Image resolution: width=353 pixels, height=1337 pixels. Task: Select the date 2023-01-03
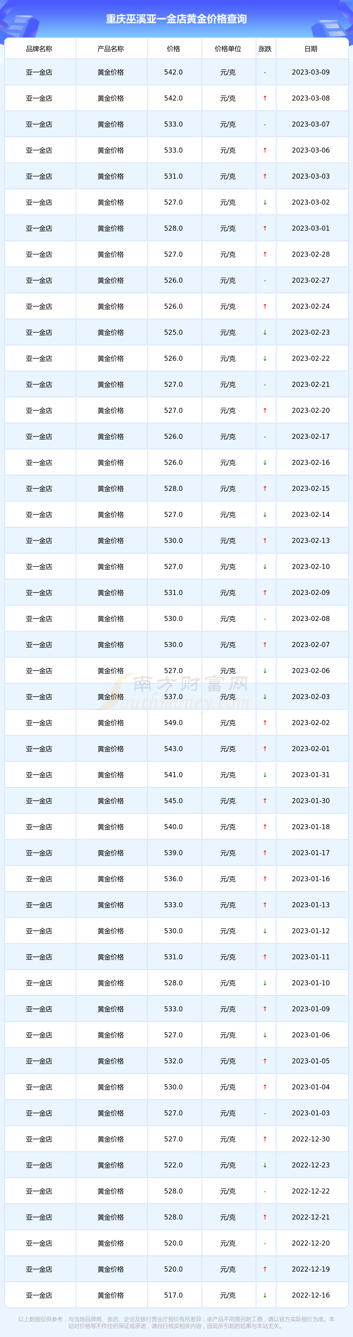click(311, 1113)
